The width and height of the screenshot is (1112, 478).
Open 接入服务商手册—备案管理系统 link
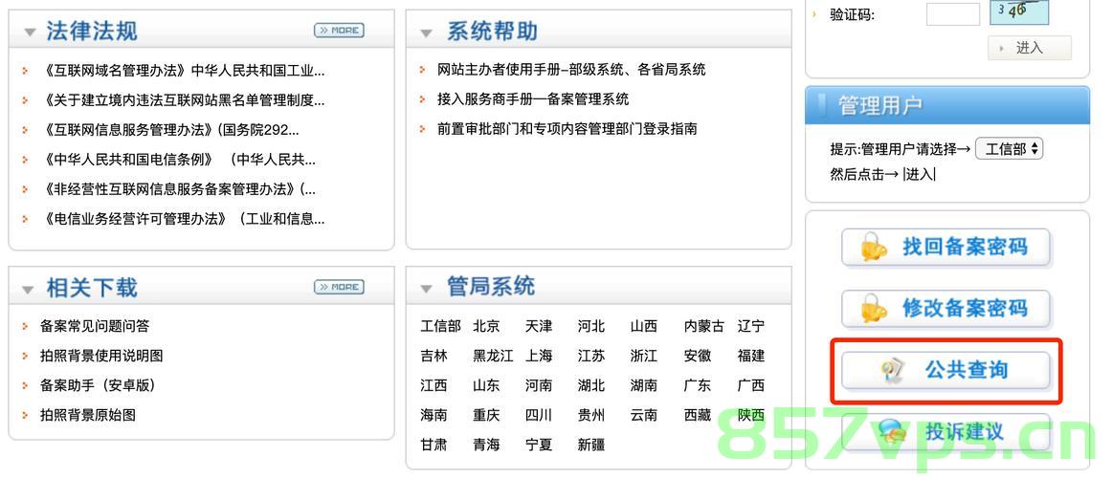coord(533,99)
